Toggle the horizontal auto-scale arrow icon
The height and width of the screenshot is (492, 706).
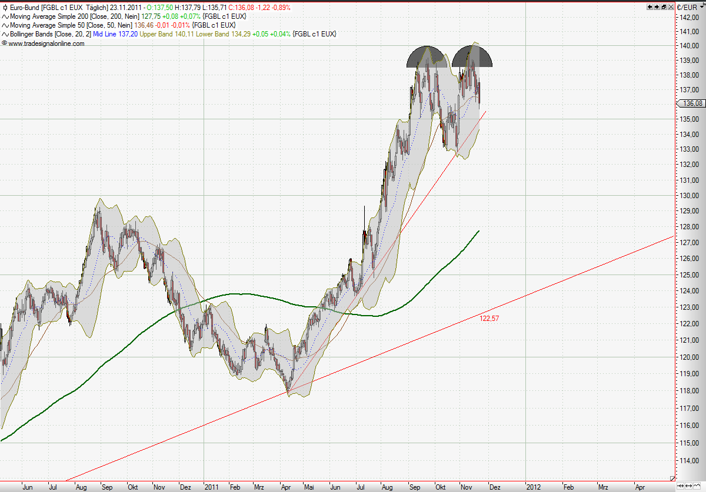681,486
